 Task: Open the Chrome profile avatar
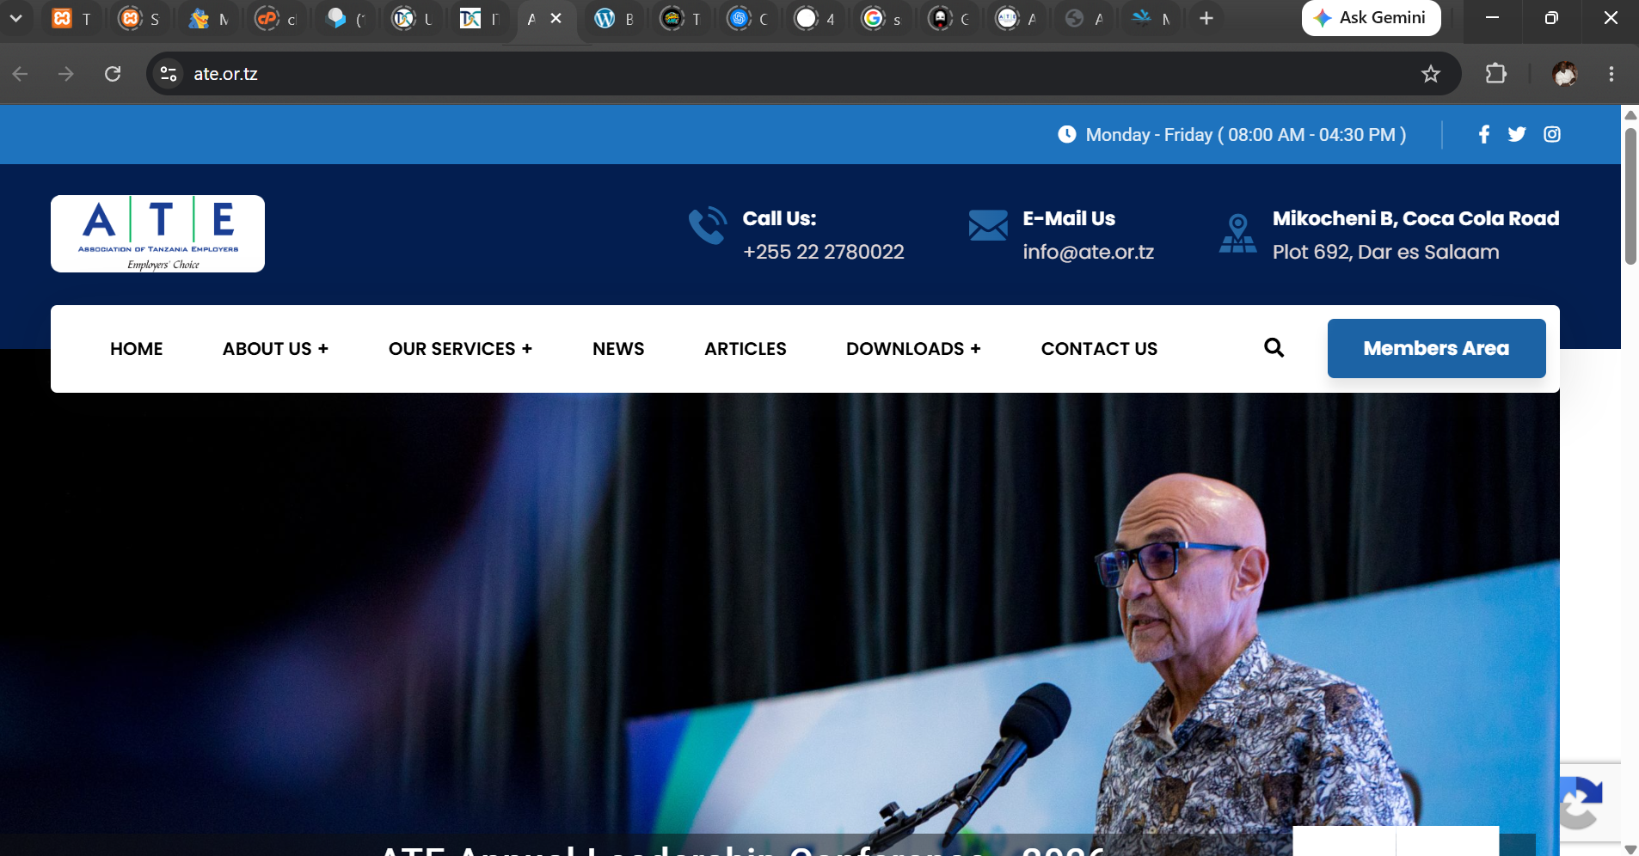(1565, 74)
